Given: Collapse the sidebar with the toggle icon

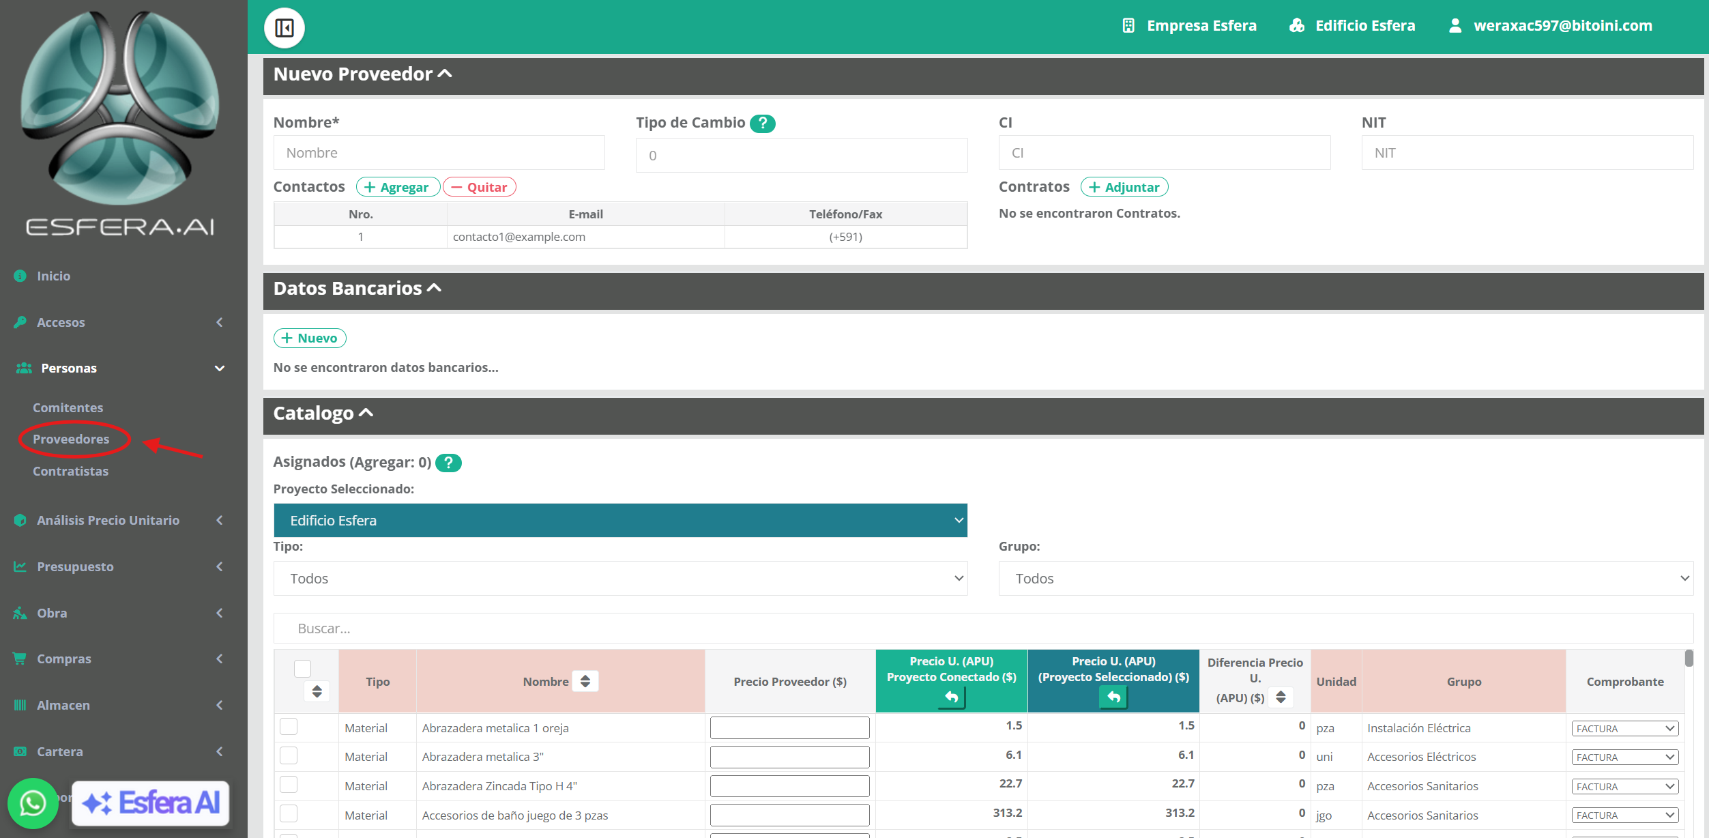Looking at the screenshot, I should tap(284, 28).
